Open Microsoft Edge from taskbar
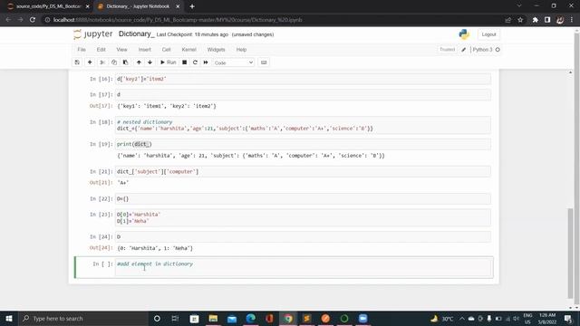 point(251,318)
